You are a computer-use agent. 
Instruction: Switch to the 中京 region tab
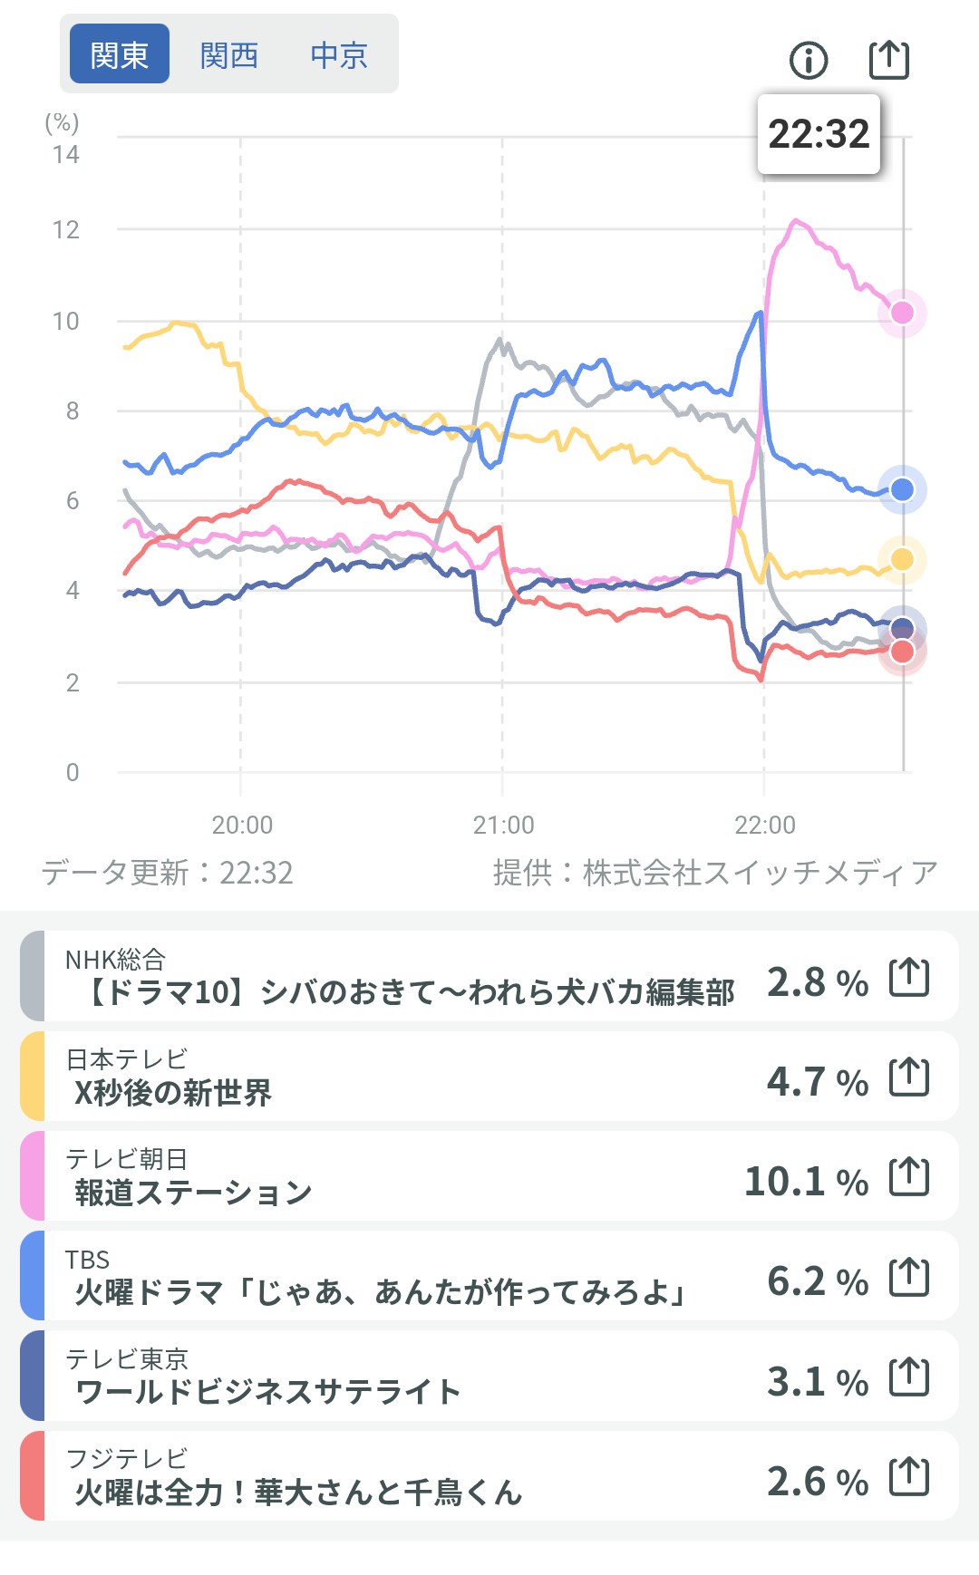point(339,55)
